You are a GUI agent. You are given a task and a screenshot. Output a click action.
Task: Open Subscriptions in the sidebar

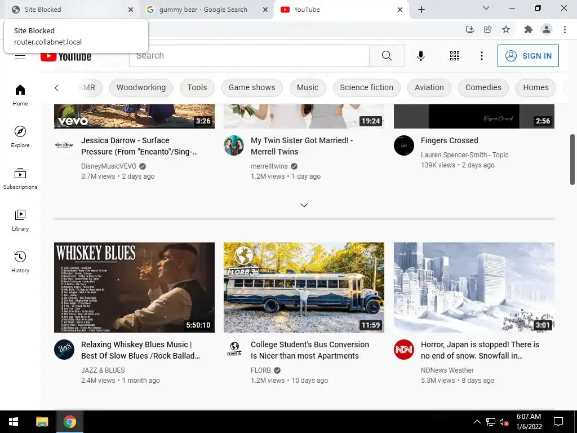[x=20, y=179]
